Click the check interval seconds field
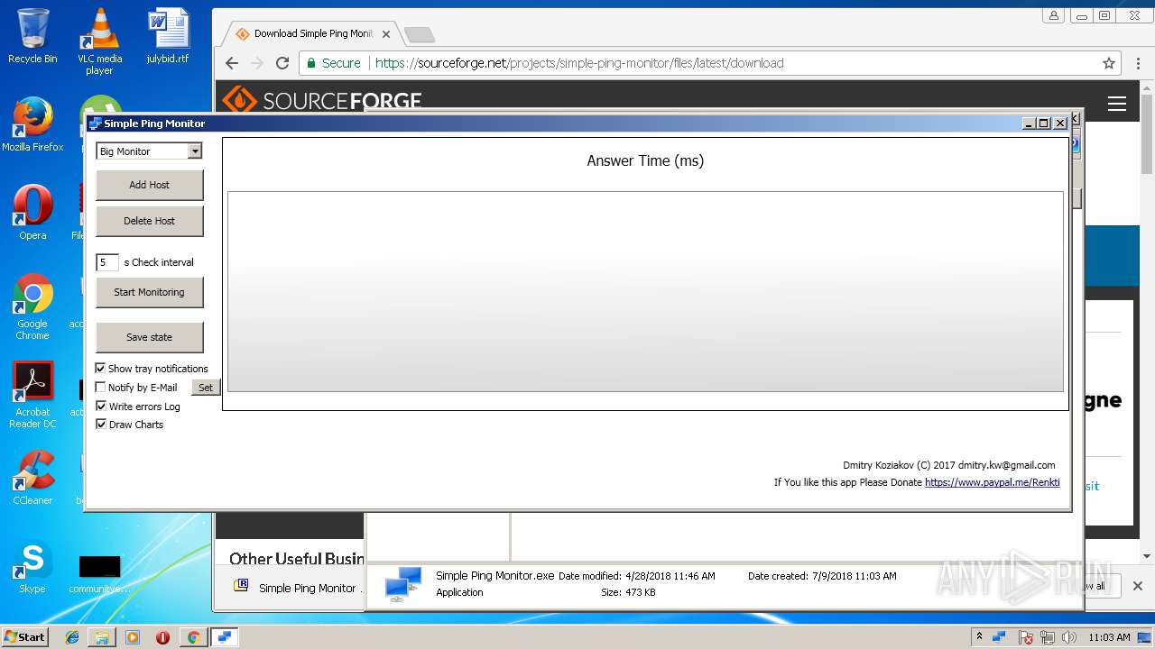The image size is (1155, 649). (106, 262)
